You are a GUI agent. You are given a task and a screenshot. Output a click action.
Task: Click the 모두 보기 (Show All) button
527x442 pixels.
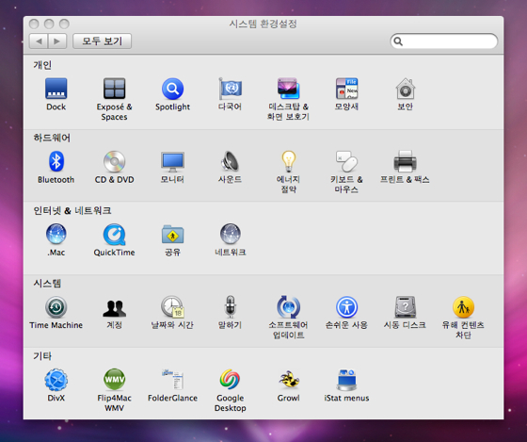coord(103,41)
